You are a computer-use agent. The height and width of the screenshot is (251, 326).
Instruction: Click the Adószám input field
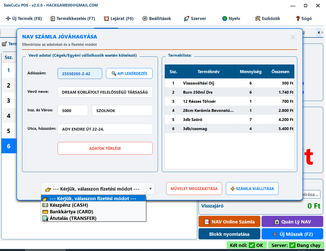[x=80, y=74]
